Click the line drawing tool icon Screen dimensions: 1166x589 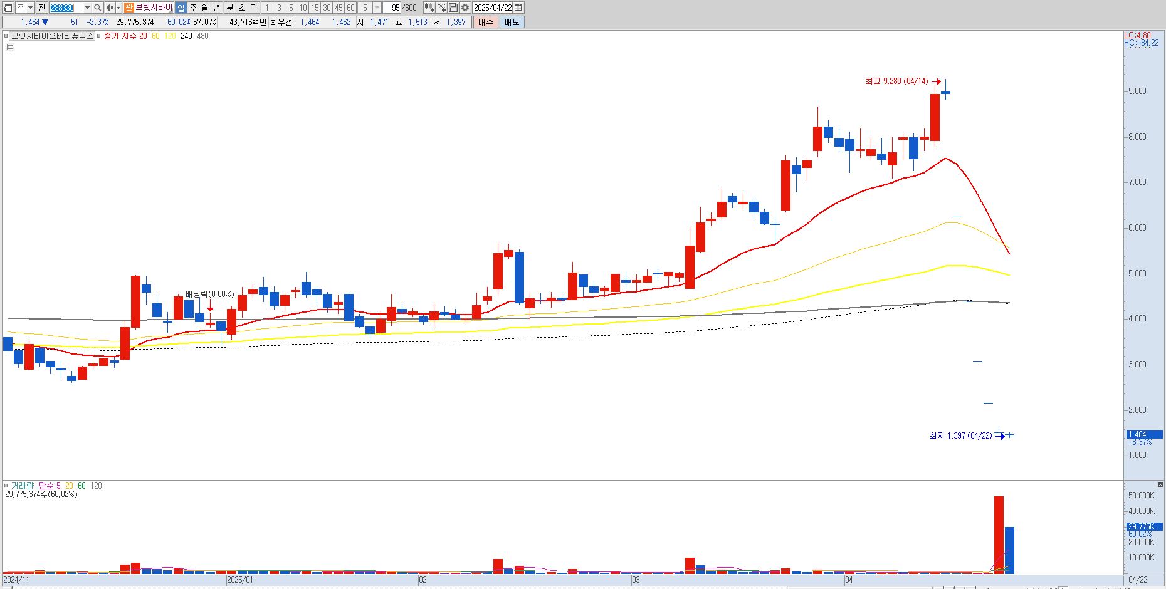click(x=441, y=8)
